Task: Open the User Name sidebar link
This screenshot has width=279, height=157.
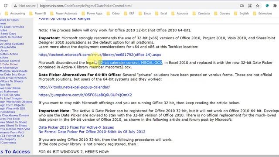Action: click(10, 88)
